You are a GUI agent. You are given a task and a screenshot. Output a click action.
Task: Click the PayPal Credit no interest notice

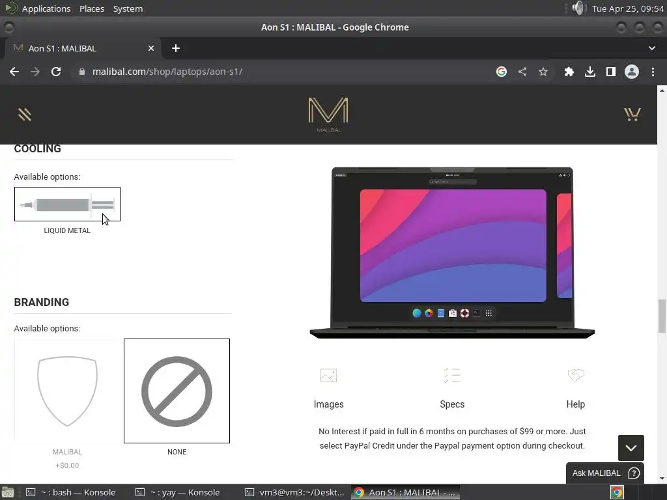coord(452,438)
